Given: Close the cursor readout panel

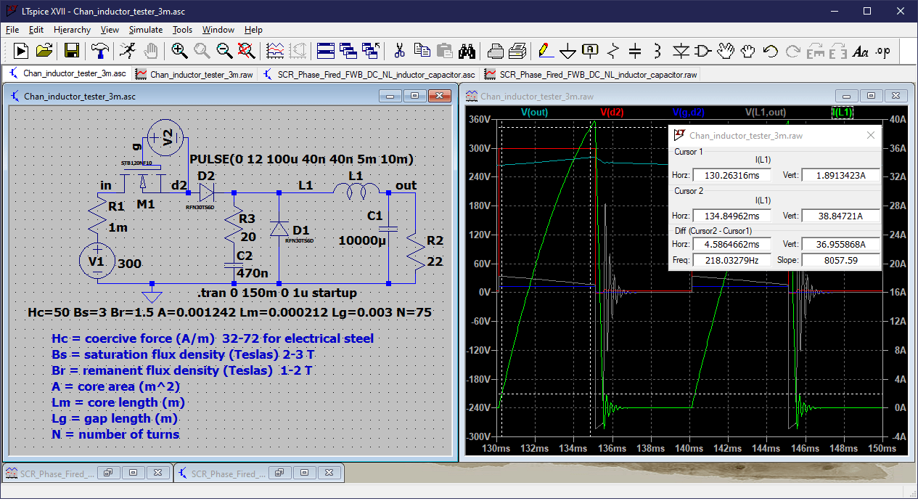Looking at the screenshot, I should pos(870,135).
